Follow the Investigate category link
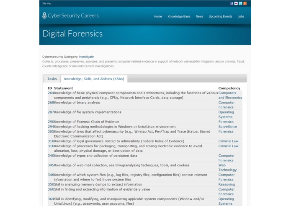 (x=86, y=57)
